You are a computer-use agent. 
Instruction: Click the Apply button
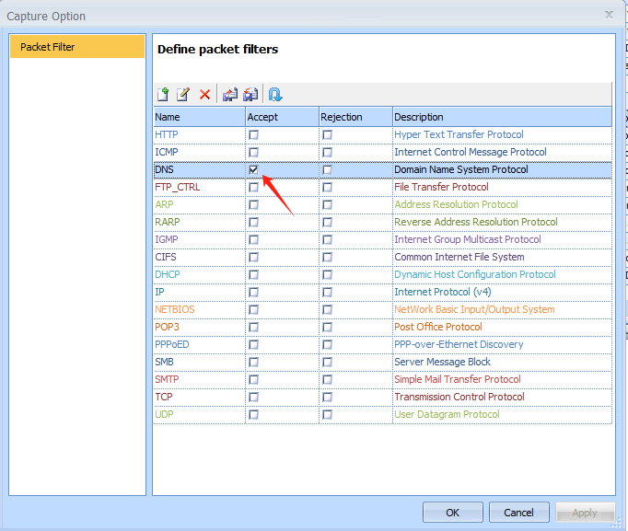585,513
